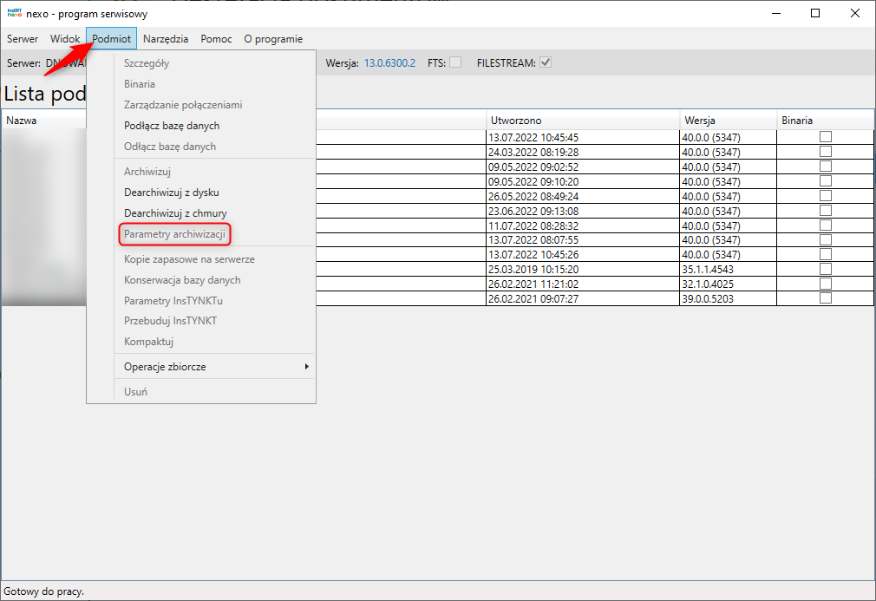Viewport: 876px width, 601px height.
Task: Tick Binaria checkbox for 11.07.2022 08:28:32 row
Action: [x=825, y=225]
